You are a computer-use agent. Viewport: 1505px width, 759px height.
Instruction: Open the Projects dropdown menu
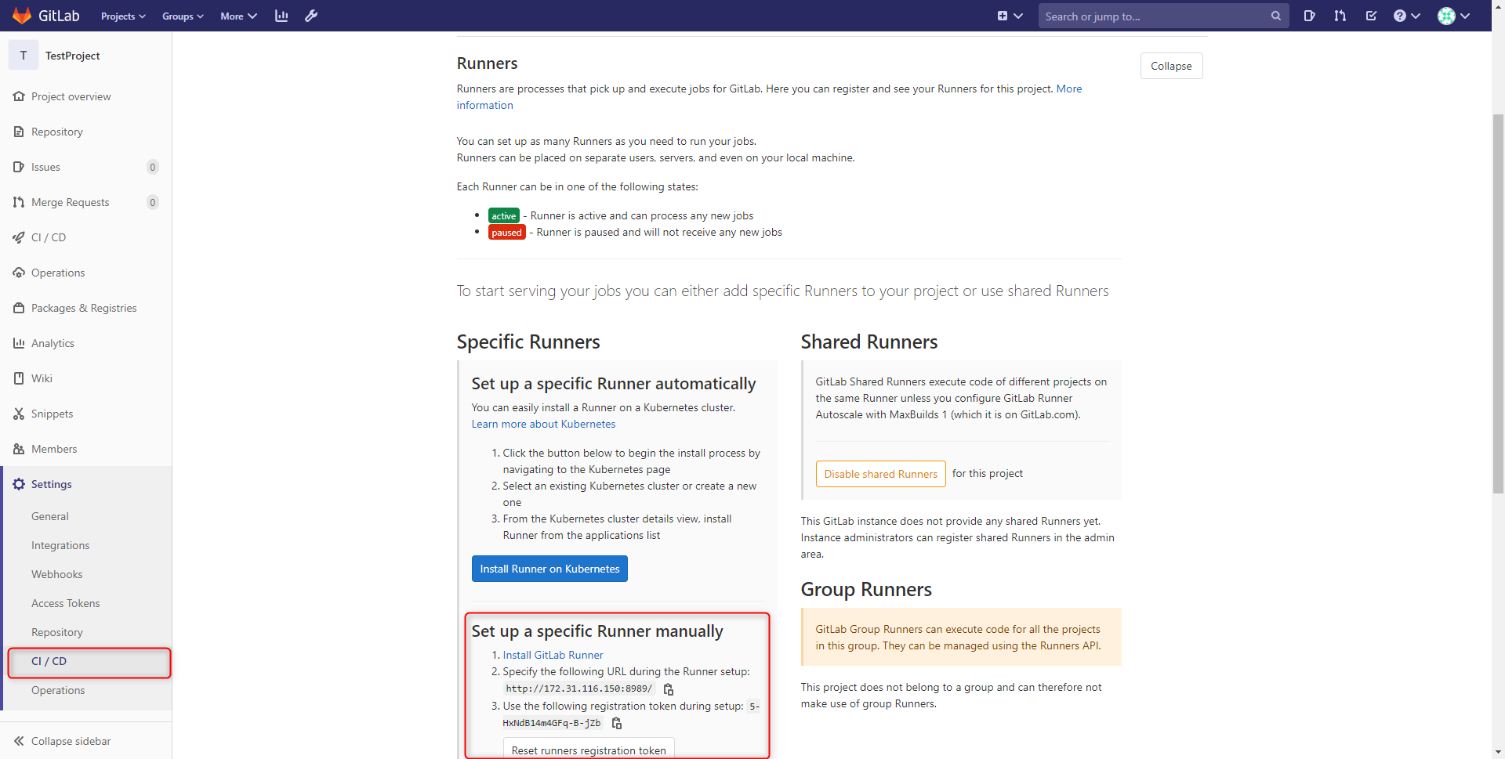pyautogui.click(x=123, y=16)
